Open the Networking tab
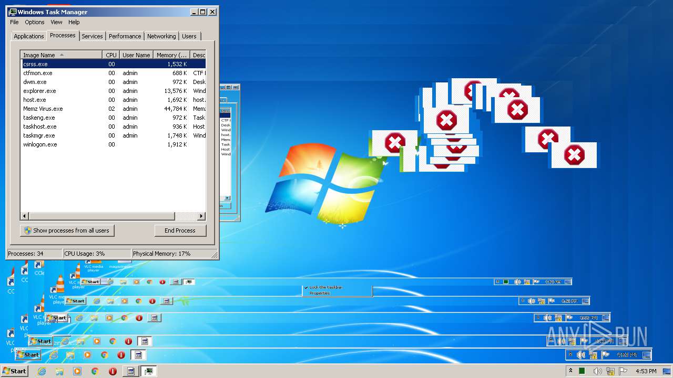This screenshot has width=673, height=378. pyautogui.click(x=161, y=36)
